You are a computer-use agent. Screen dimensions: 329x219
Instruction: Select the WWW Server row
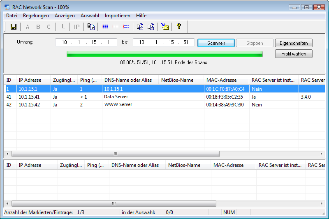click(x=165, y=104)
